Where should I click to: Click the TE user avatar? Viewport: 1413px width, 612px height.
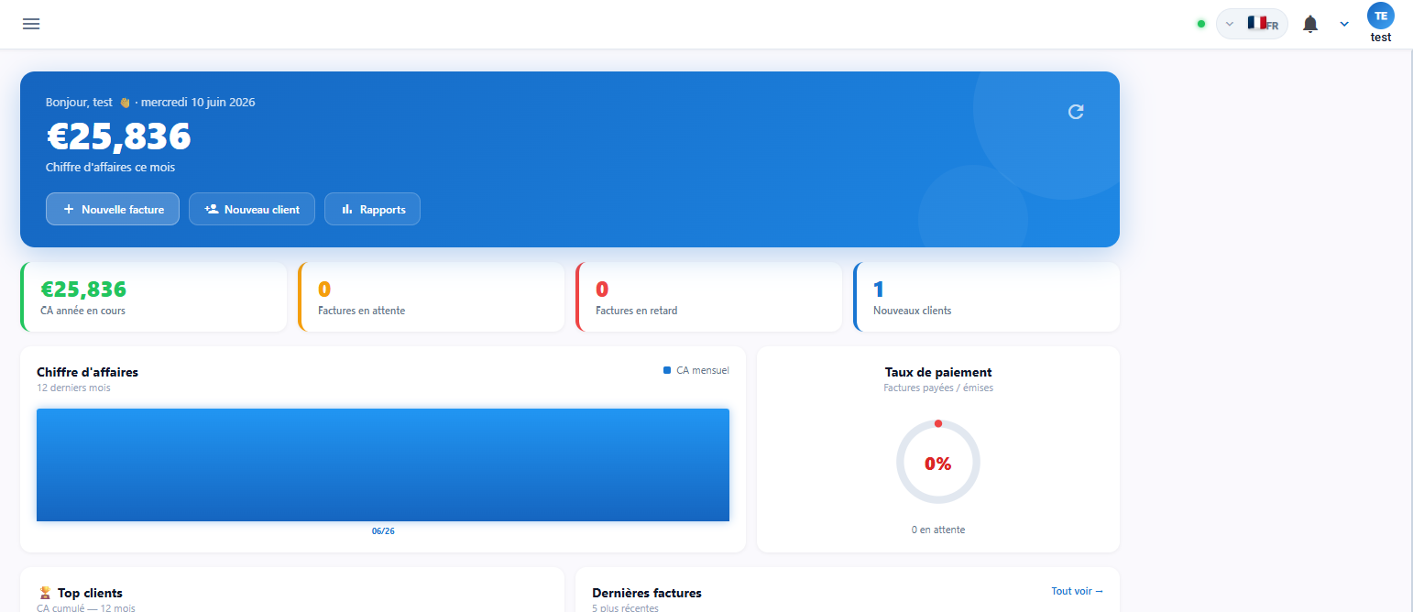click(x=1381, y=16)
